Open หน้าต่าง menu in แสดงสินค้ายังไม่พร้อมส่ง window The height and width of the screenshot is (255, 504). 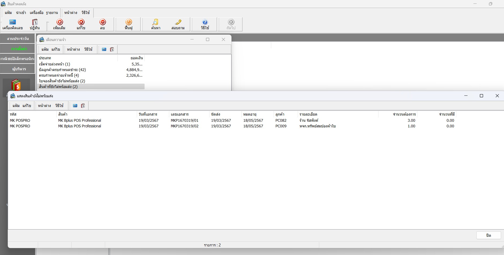pyautogui.click(x=45, y=106)
